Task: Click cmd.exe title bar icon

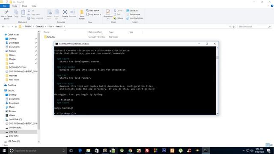Action: click(57, 44)
